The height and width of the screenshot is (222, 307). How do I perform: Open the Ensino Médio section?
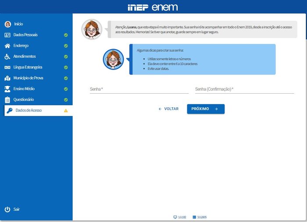24,89
